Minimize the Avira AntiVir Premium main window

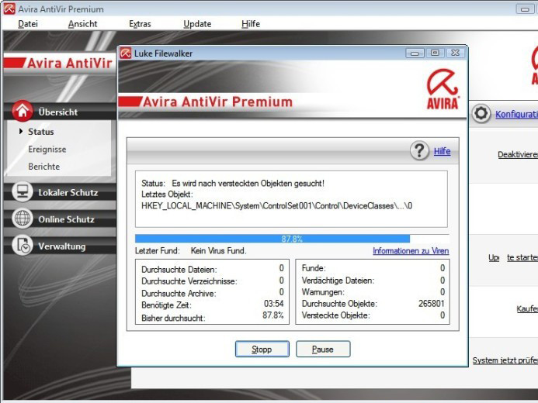(525, 9)
